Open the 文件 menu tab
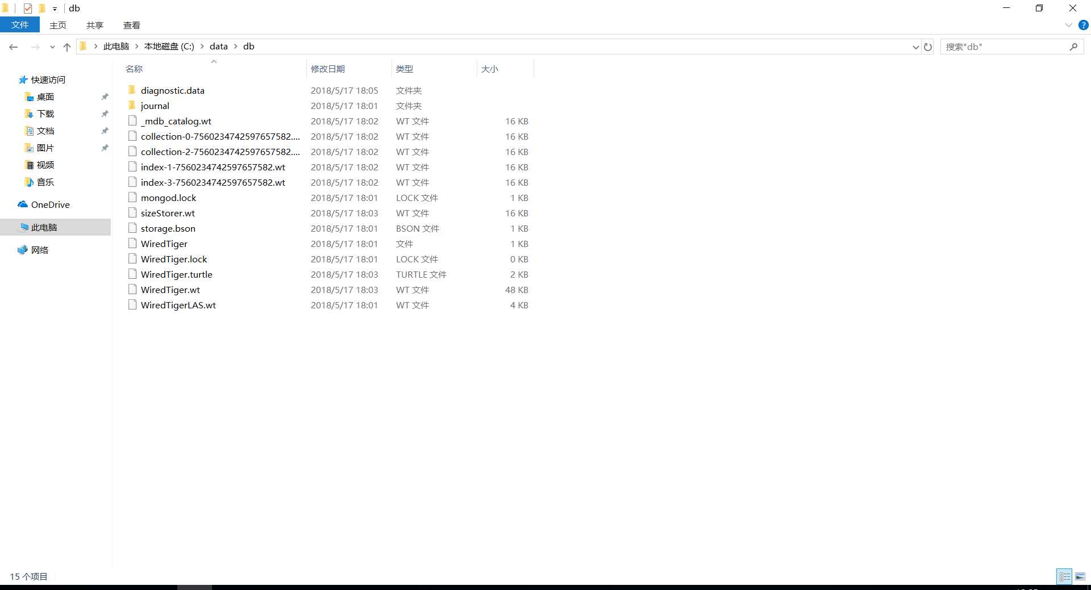Screen dimensions: 1091x590 (x=20, y=25)
